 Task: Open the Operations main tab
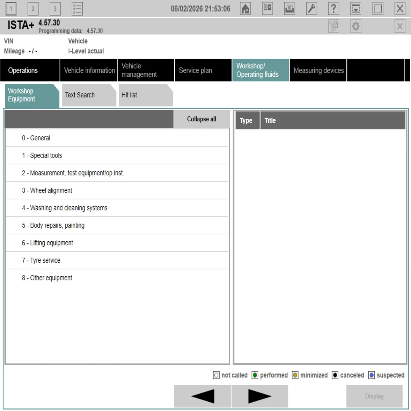point(30,70)
